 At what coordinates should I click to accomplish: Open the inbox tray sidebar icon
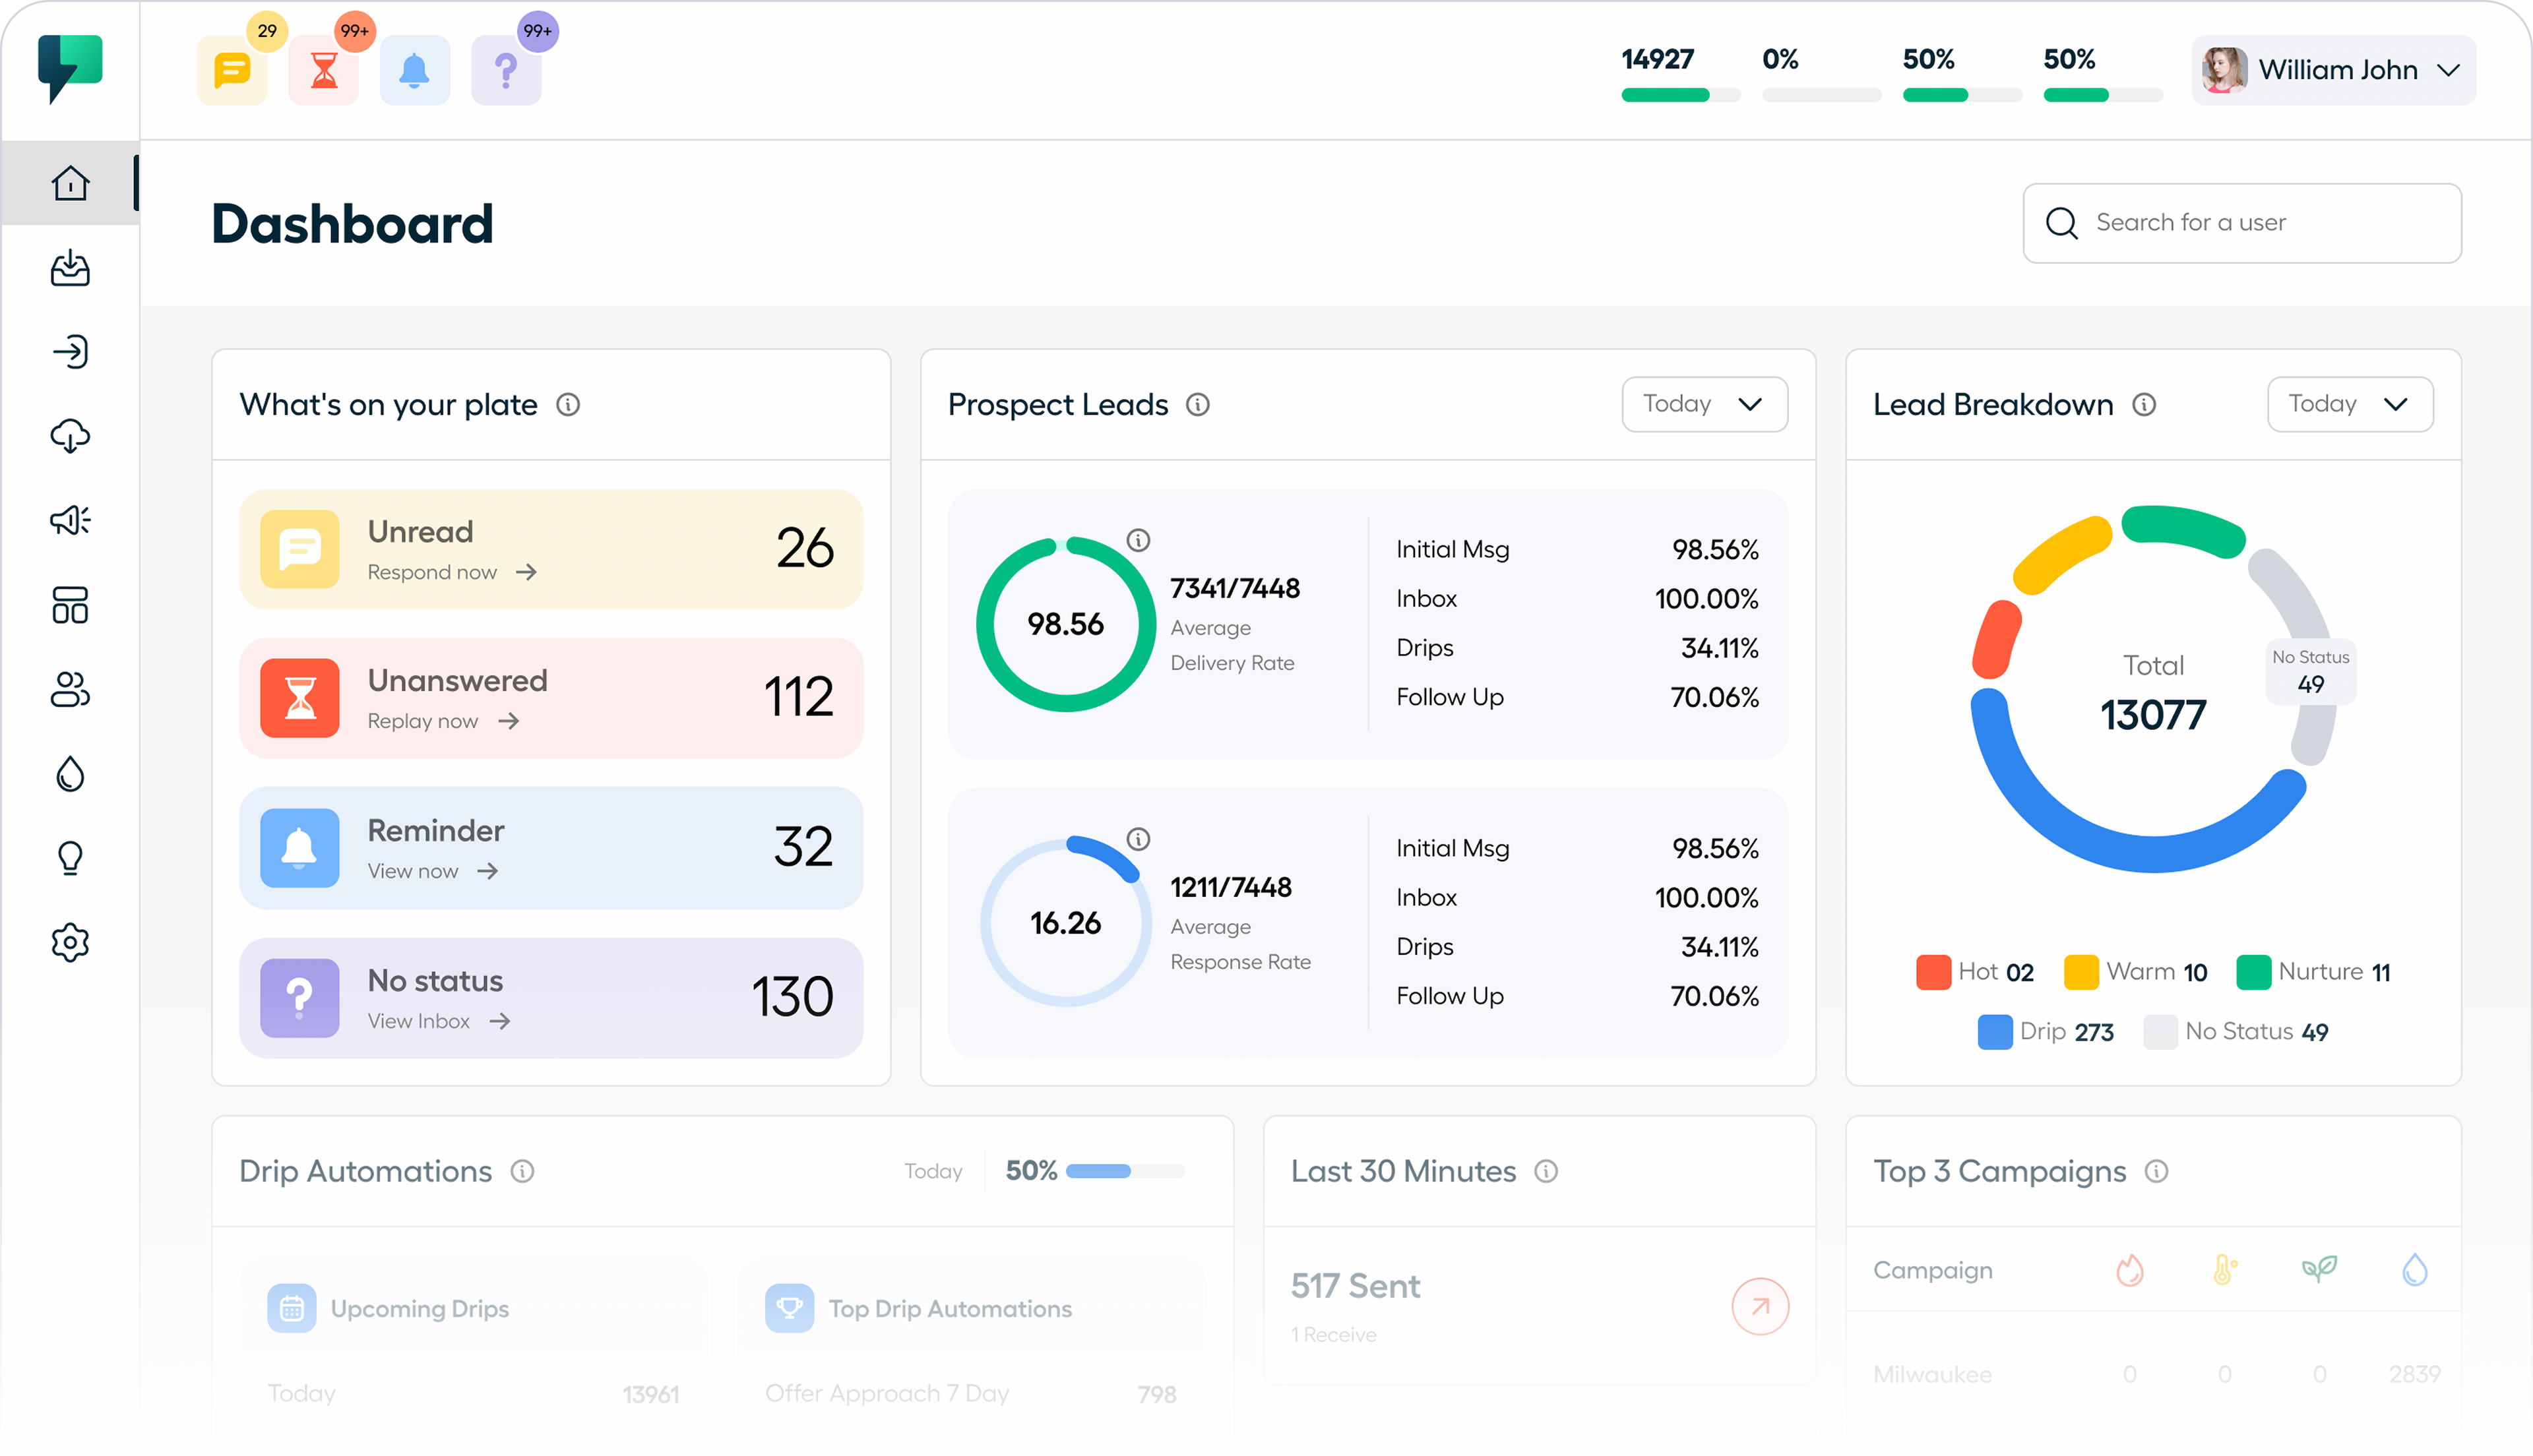coord(70,268)
